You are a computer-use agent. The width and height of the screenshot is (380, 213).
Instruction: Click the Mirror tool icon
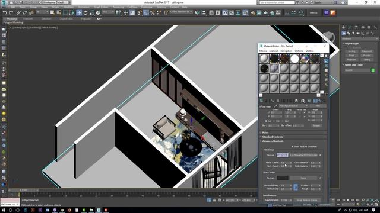tap(198, 13)
